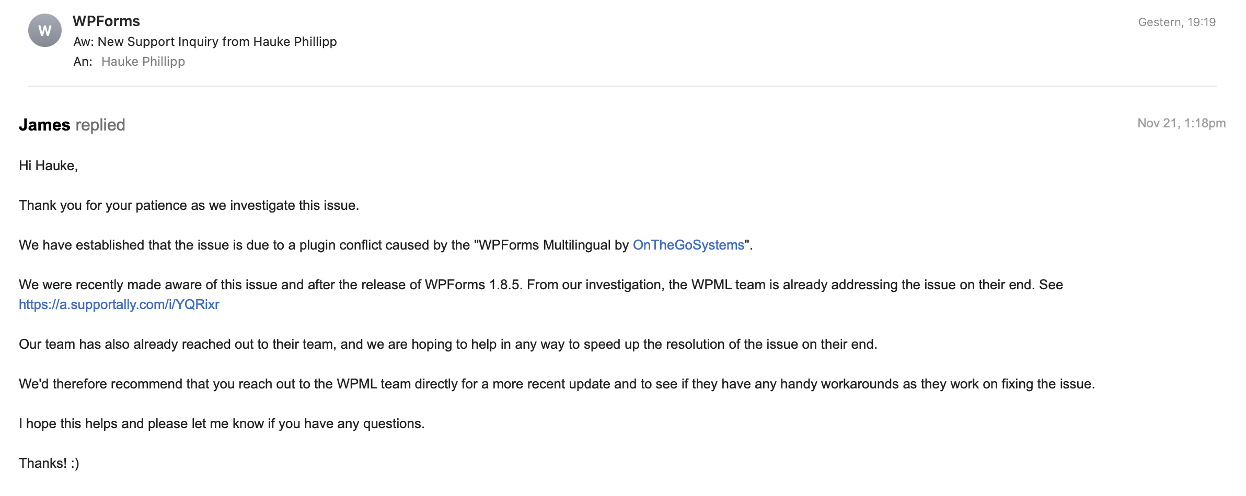Click the WPForms sender name
Image resolution: width=1246 pixels, height=496 pixels.
coord(106,21)
